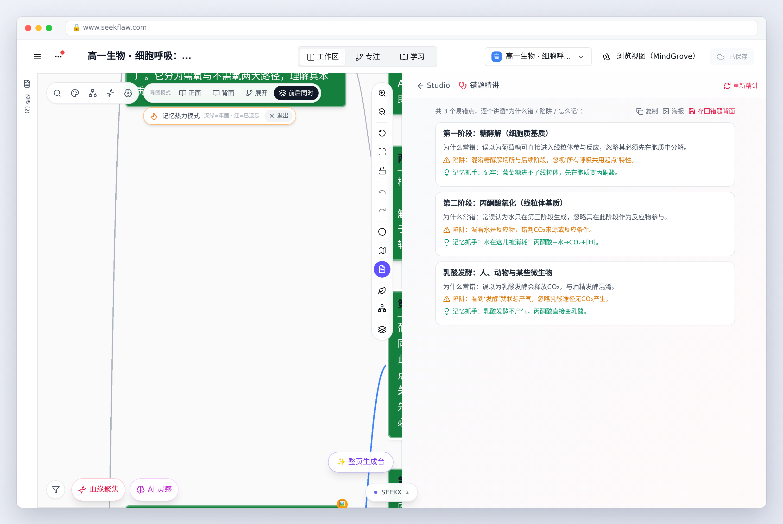The height and width of the screenshot is (524, 783).
Task: Generate a 海报 poster
Action: click(673, 111)
